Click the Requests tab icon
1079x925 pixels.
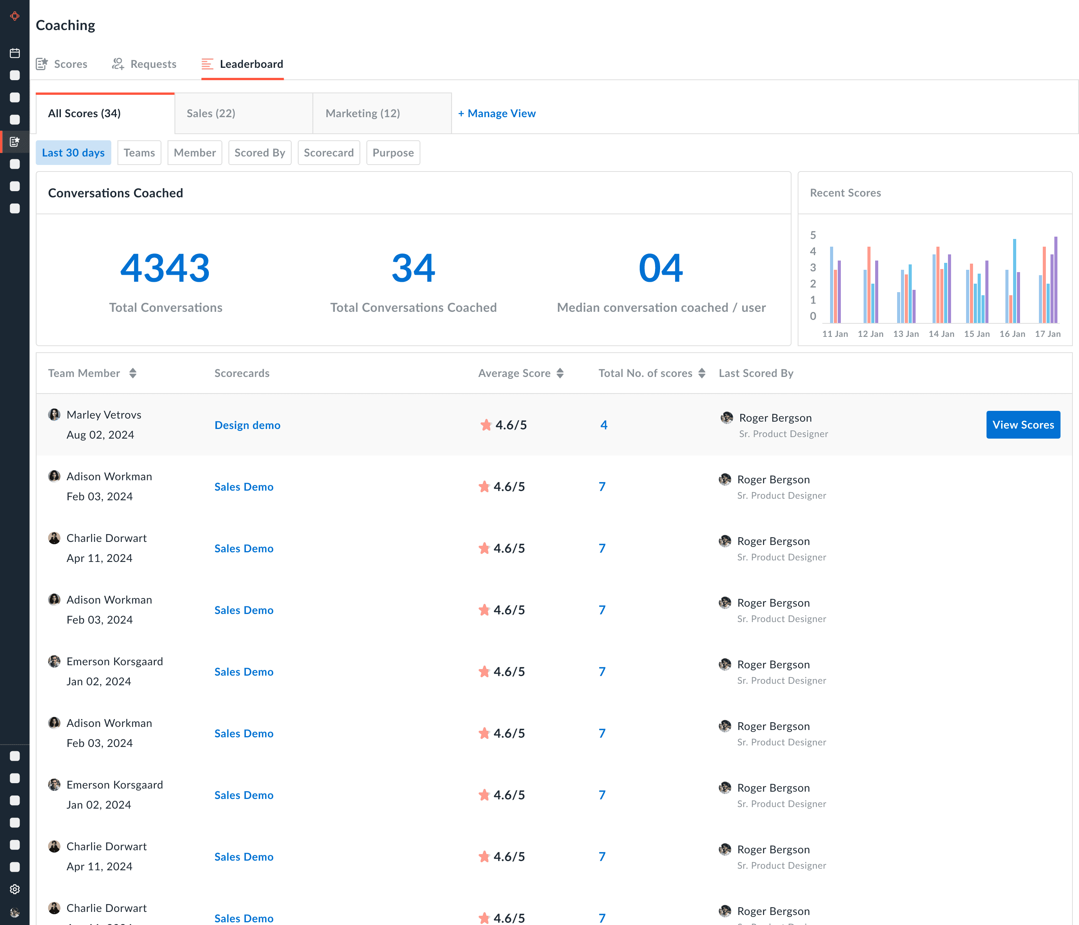(118, 64)
